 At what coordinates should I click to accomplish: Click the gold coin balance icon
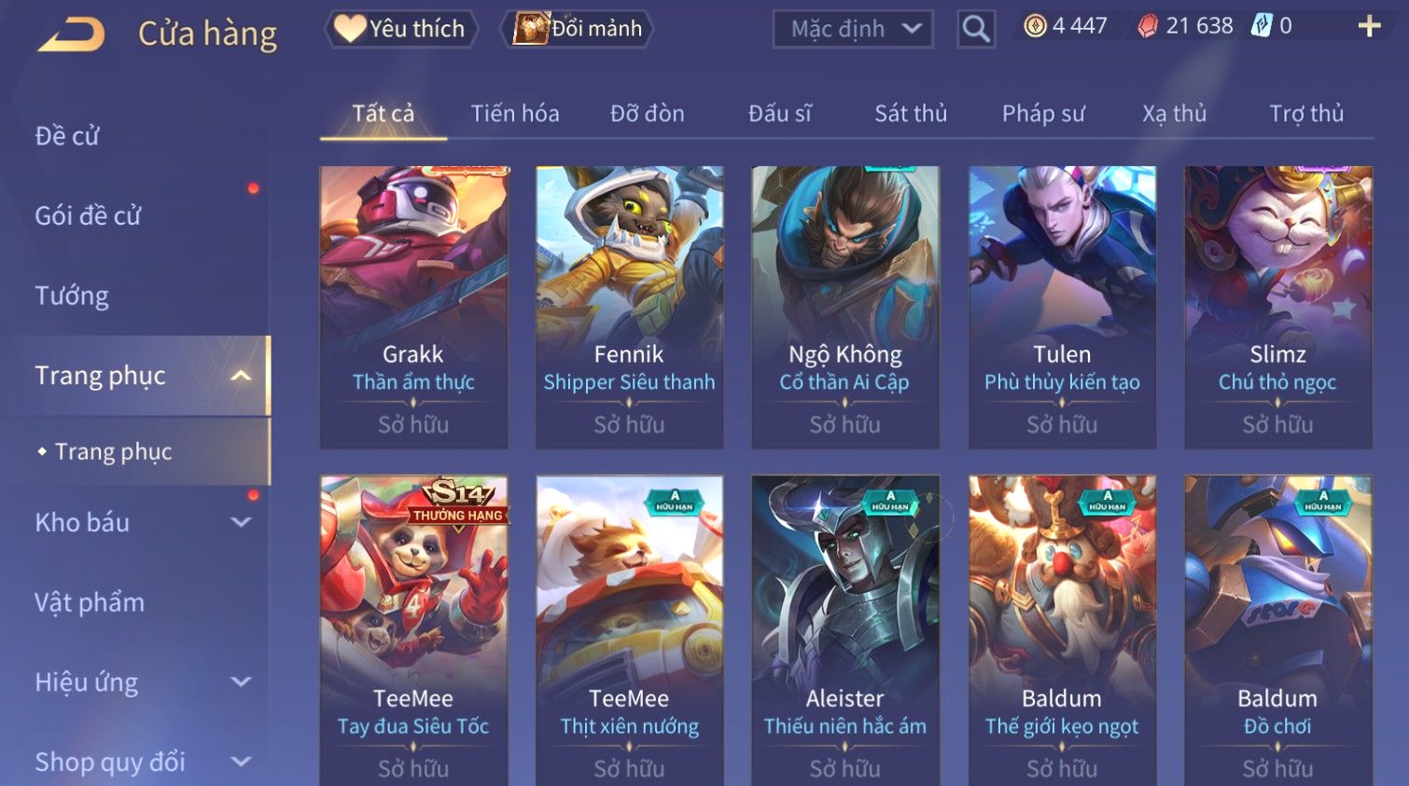pyautogui.click(x=1035, y=26)
